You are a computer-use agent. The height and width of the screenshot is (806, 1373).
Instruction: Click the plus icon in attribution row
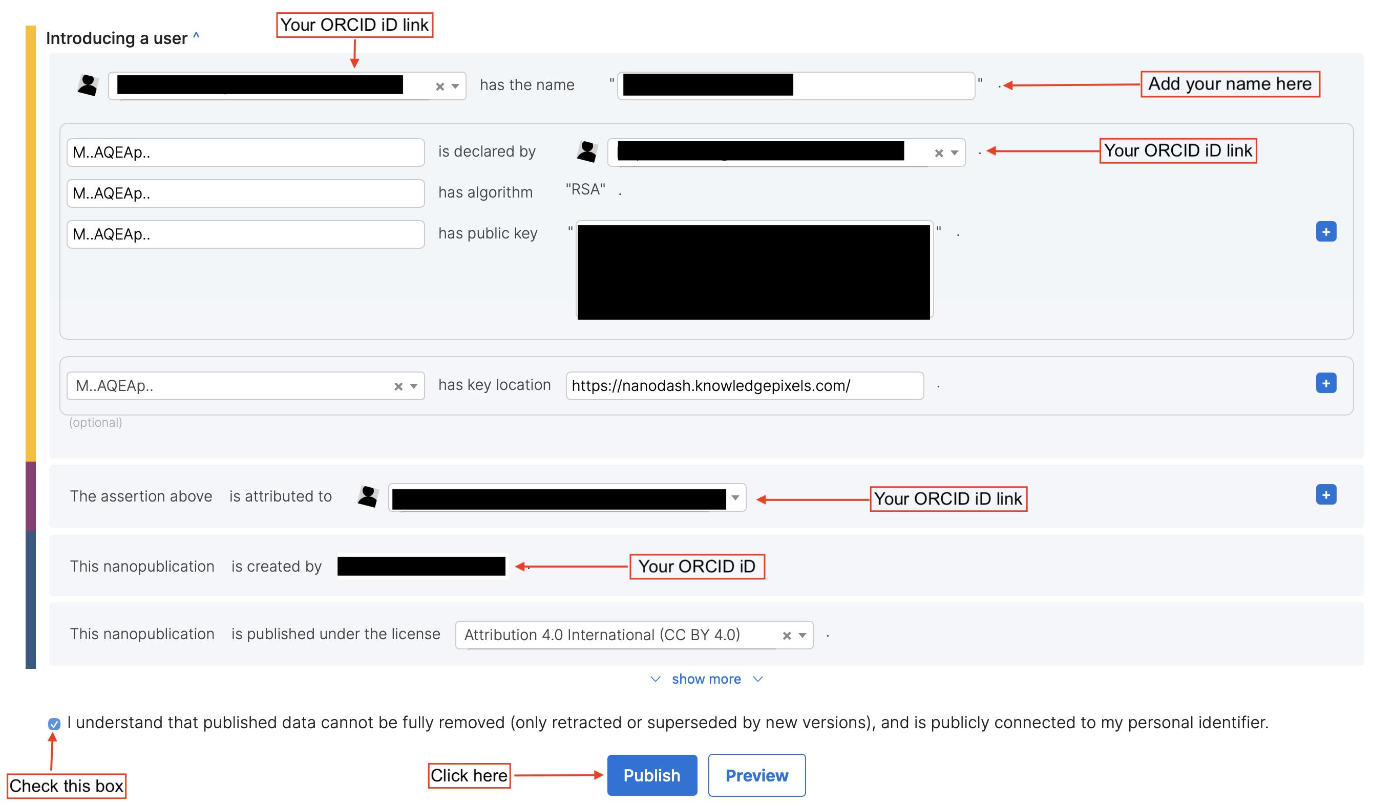click(1325, 495)
